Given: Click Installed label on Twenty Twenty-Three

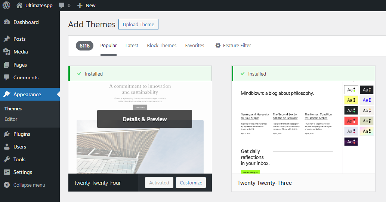Looking at the screenshot, I should 257,74.
